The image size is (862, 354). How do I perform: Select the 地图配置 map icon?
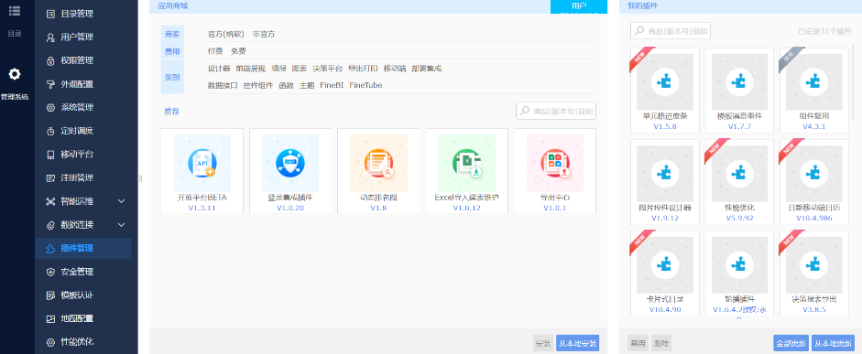click(50, 318)
